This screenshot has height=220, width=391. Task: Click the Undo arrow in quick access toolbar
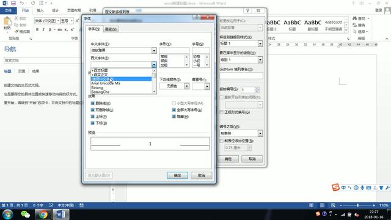coord(22,3)
